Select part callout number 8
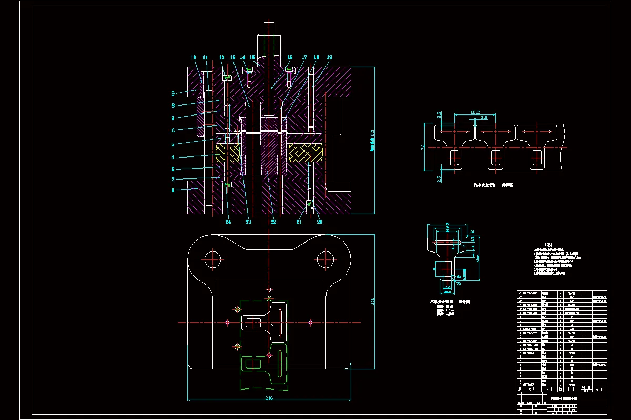 coord(172,106)
